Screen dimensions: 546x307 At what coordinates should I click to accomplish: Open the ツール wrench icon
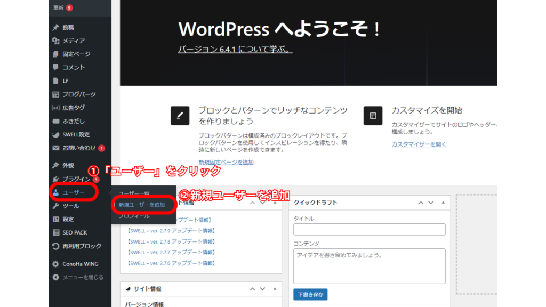[x=55, y=206]
